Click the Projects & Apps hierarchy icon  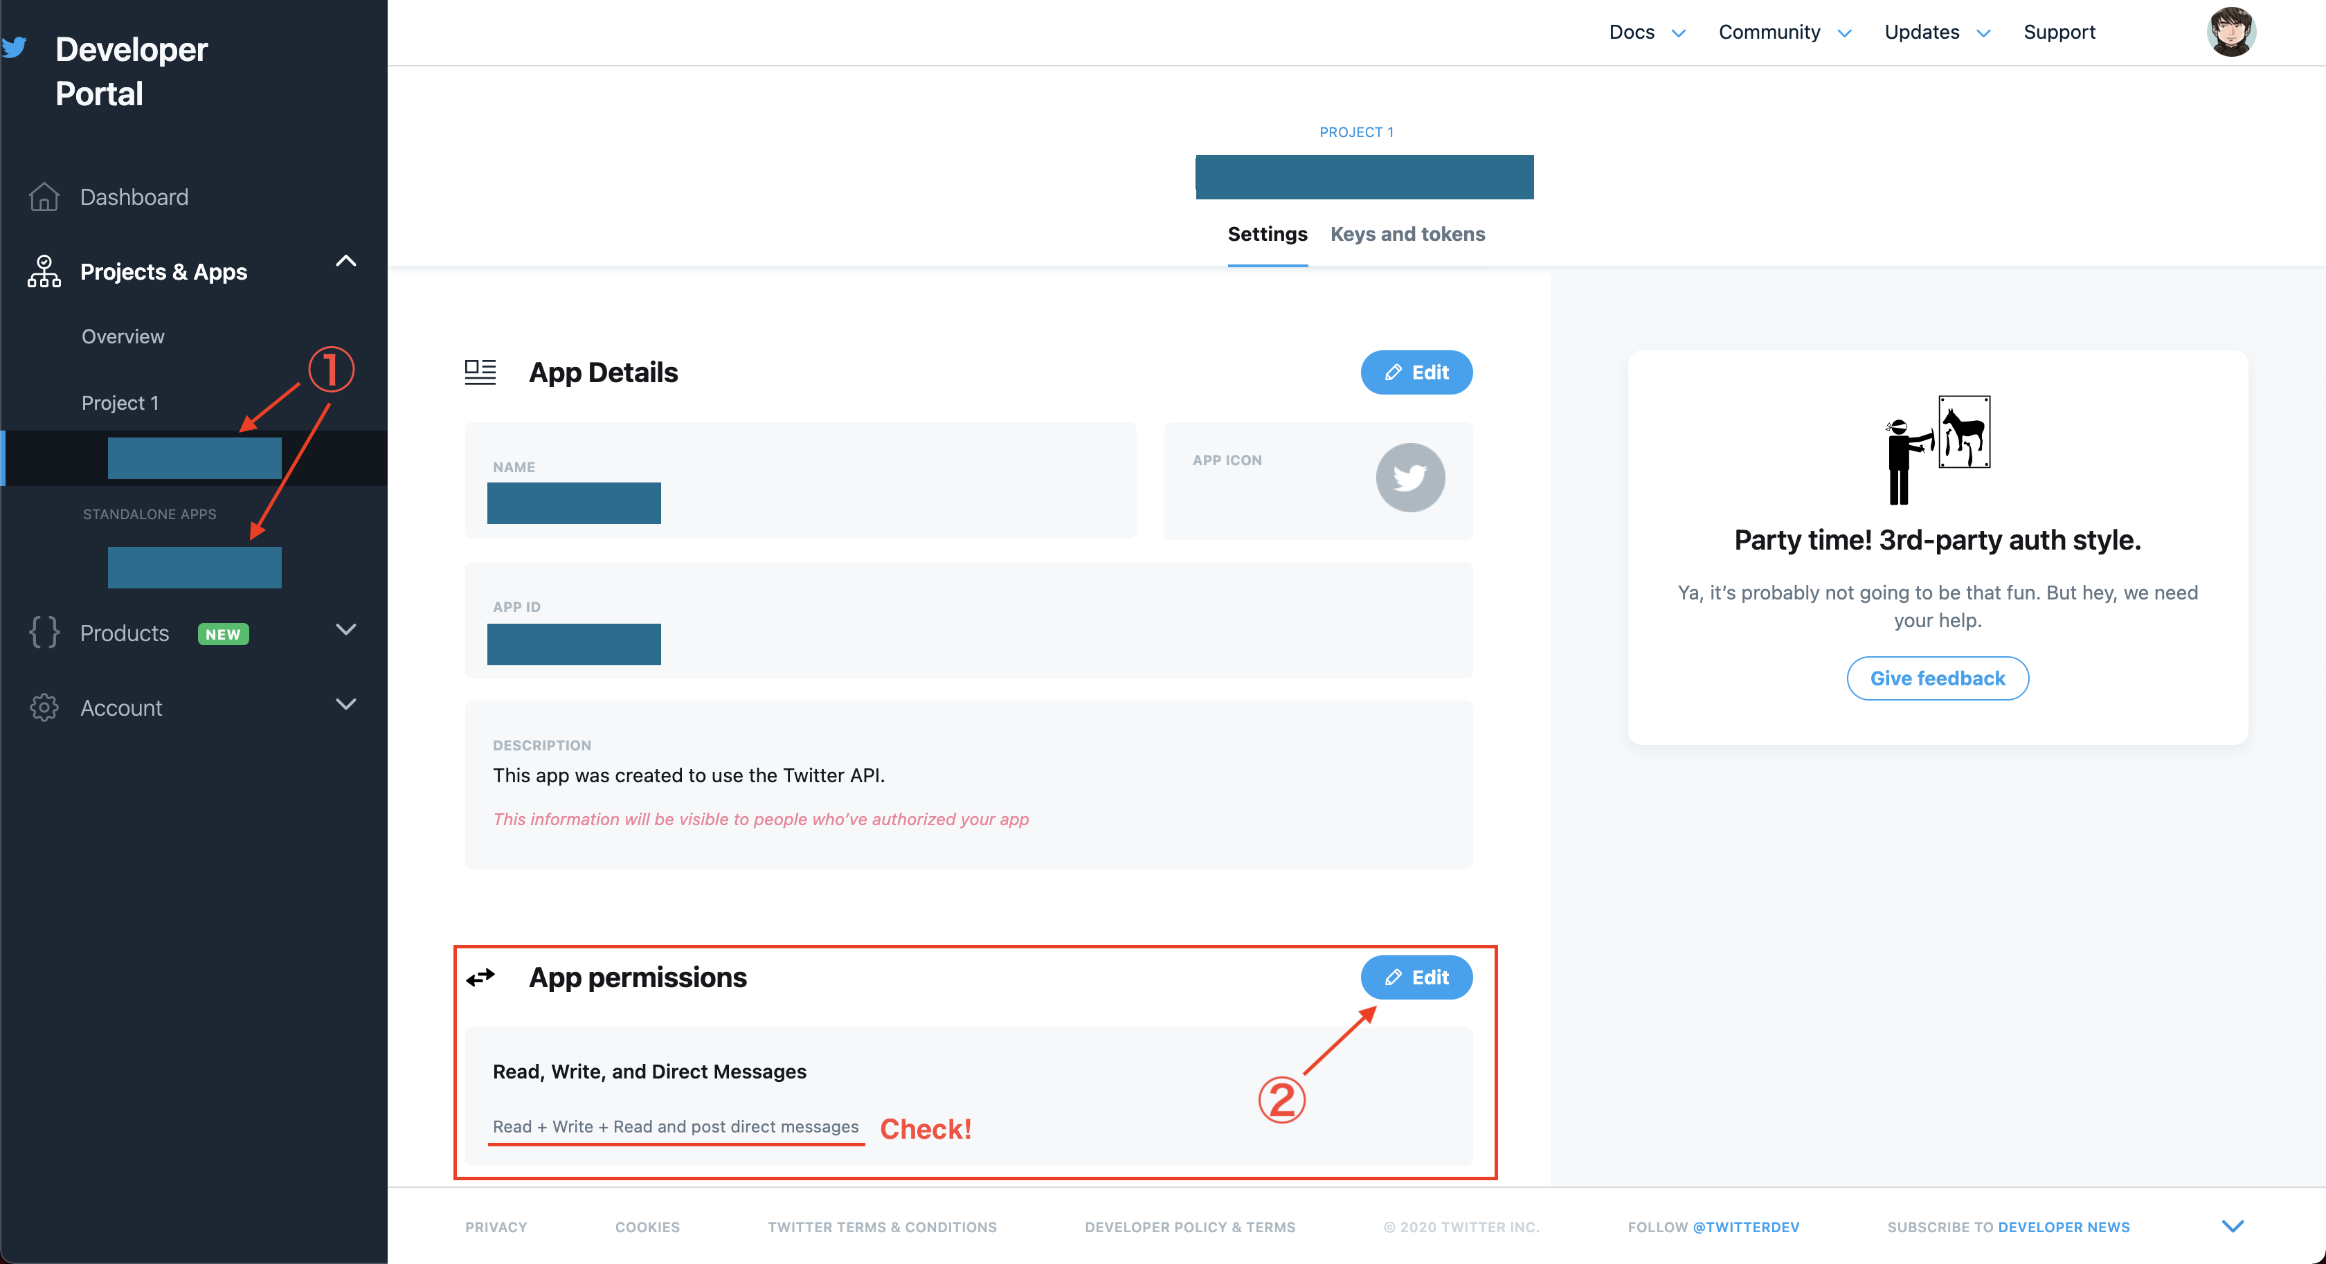pyautogui.click(x=44, y=271)
